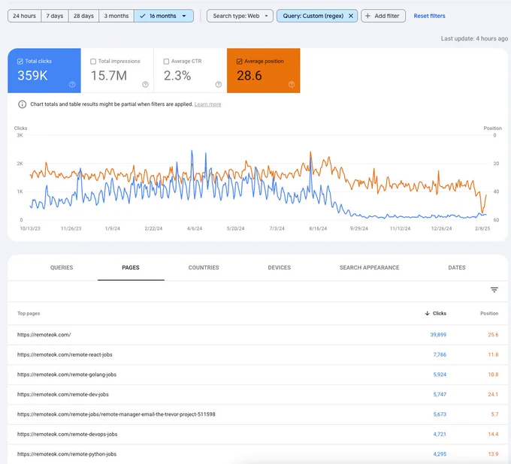Click Reset filters link
511x464 pixels.
pyautogui.click(x=429, y=16)
